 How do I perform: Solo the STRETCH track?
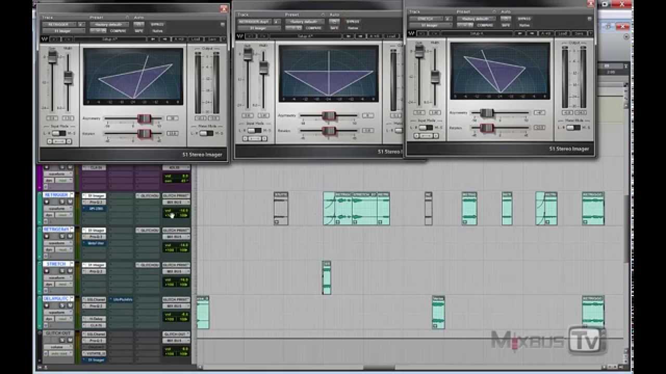click(62, 271)
